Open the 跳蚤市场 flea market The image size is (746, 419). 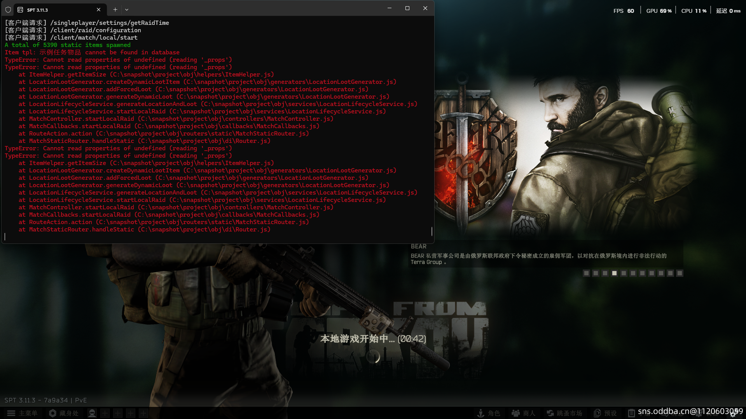[564, 413]
